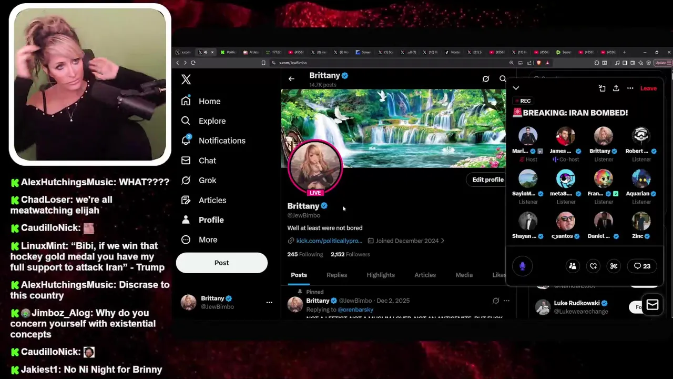This screenshot has width=673, height=379.
Task: Click Robert listener avatar in the Space
Action: [x=641, y=136]
